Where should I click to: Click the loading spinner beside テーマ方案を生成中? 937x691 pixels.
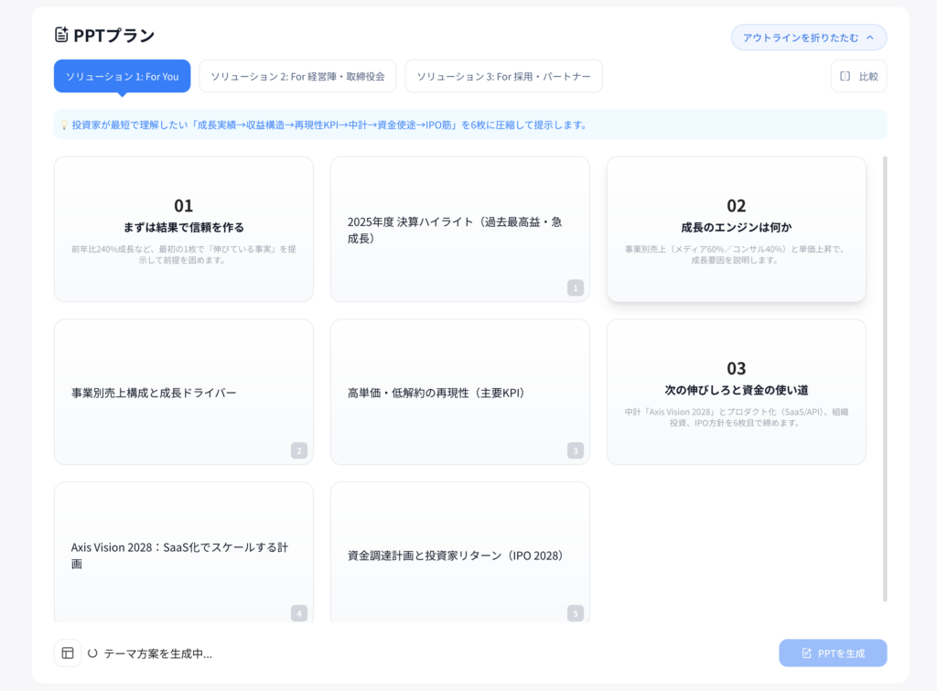click(x=92, y=653)
